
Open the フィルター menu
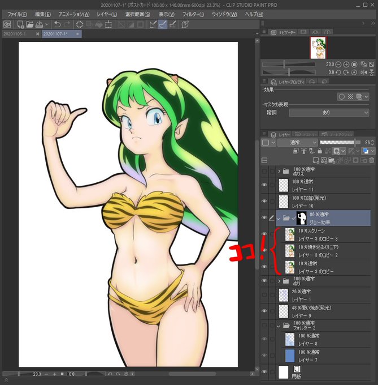[x=193, y=14]
